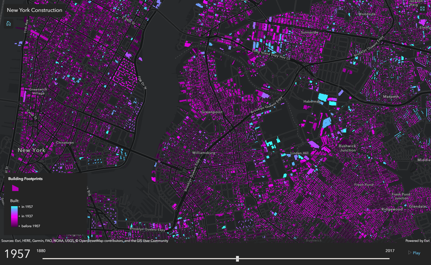Click the Glendale map label
Viewport: 431px width, 265px height.
(418, 206)
